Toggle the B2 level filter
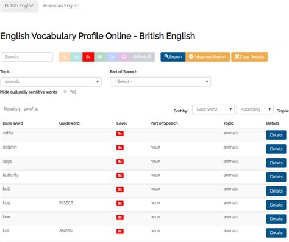The width and height of the screenshot is (289, 242). (100, 57)
